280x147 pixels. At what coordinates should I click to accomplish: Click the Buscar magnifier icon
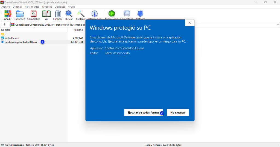pos(69,14)
